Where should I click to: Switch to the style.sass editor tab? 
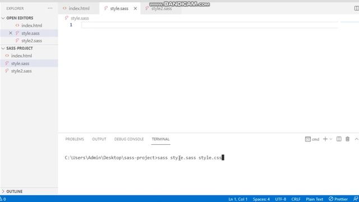pyautogui.click(x=119, y=8)
